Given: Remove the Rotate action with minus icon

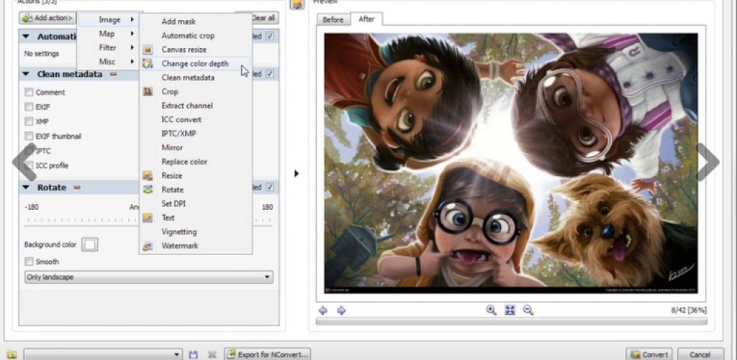Looking at the screenshot, I should tap(76, 188).
